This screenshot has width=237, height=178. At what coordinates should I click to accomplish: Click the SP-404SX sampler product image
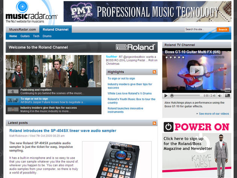pyautogui.click(x=117, y=160)
